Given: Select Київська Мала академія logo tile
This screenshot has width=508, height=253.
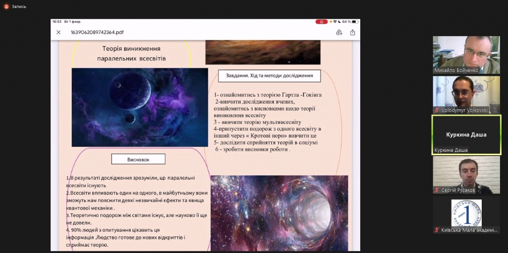Looking at the screenshot, I should click(x=466, y=215).
